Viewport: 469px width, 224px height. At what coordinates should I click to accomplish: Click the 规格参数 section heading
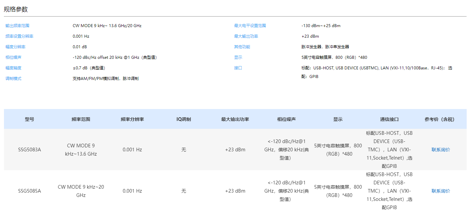pos(16,9)
